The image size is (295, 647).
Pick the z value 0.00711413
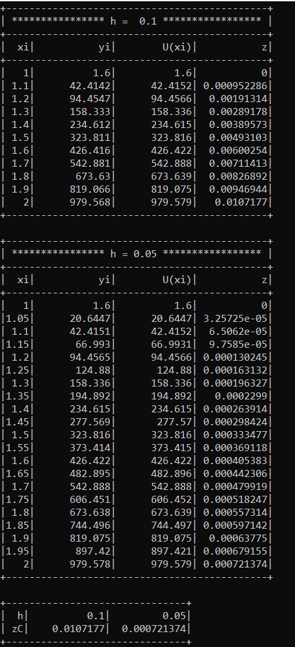238,164
